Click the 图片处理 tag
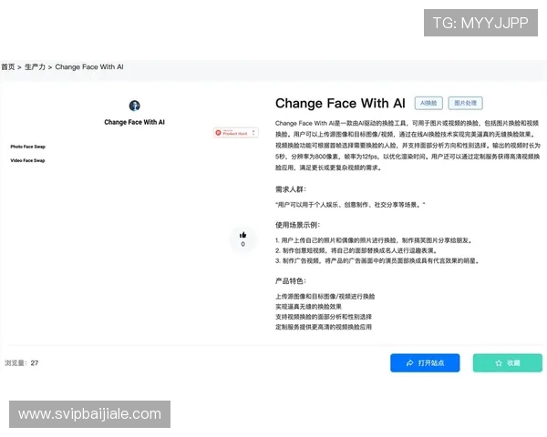547x437 pixels. pyautogui.click(x=465, y=103)
